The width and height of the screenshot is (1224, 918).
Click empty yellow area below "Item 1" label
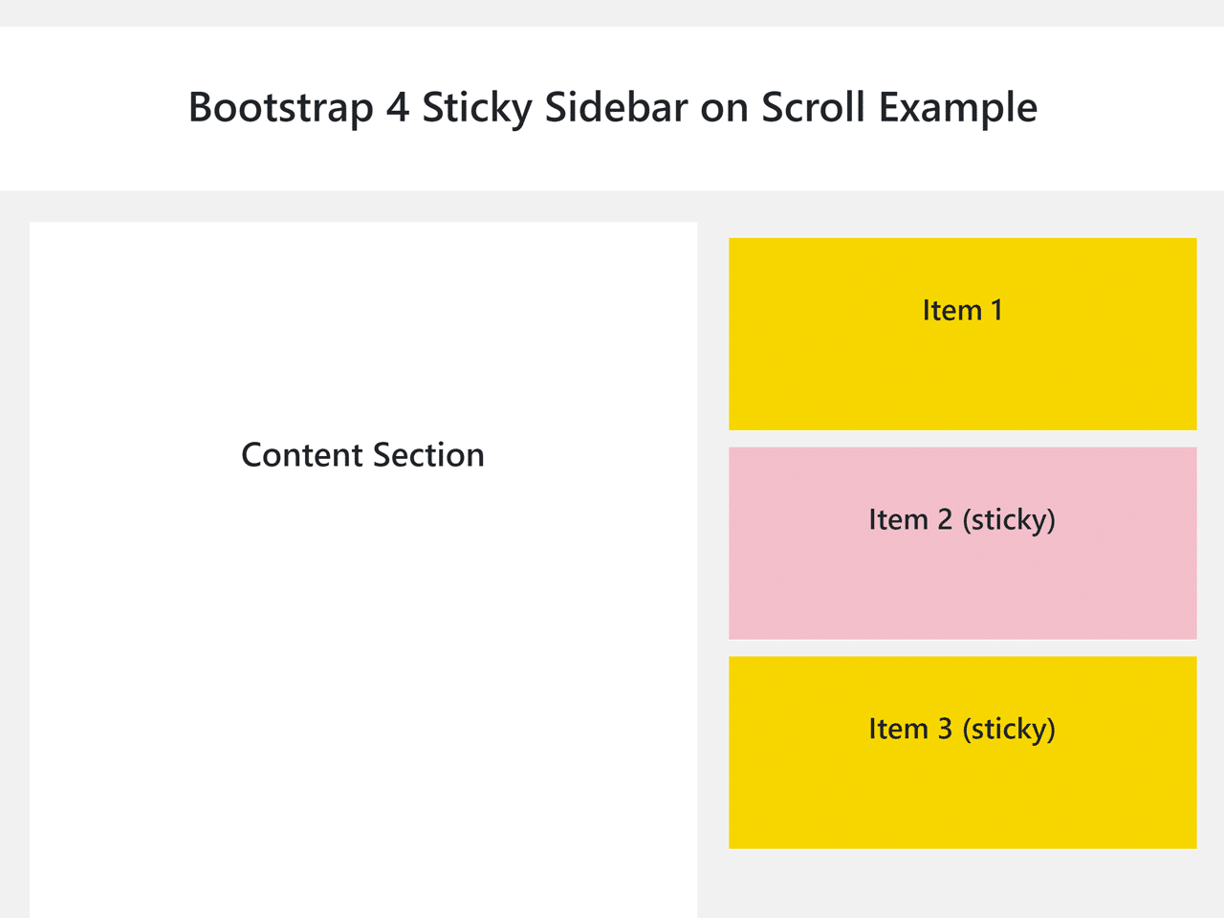coord(962,387)
